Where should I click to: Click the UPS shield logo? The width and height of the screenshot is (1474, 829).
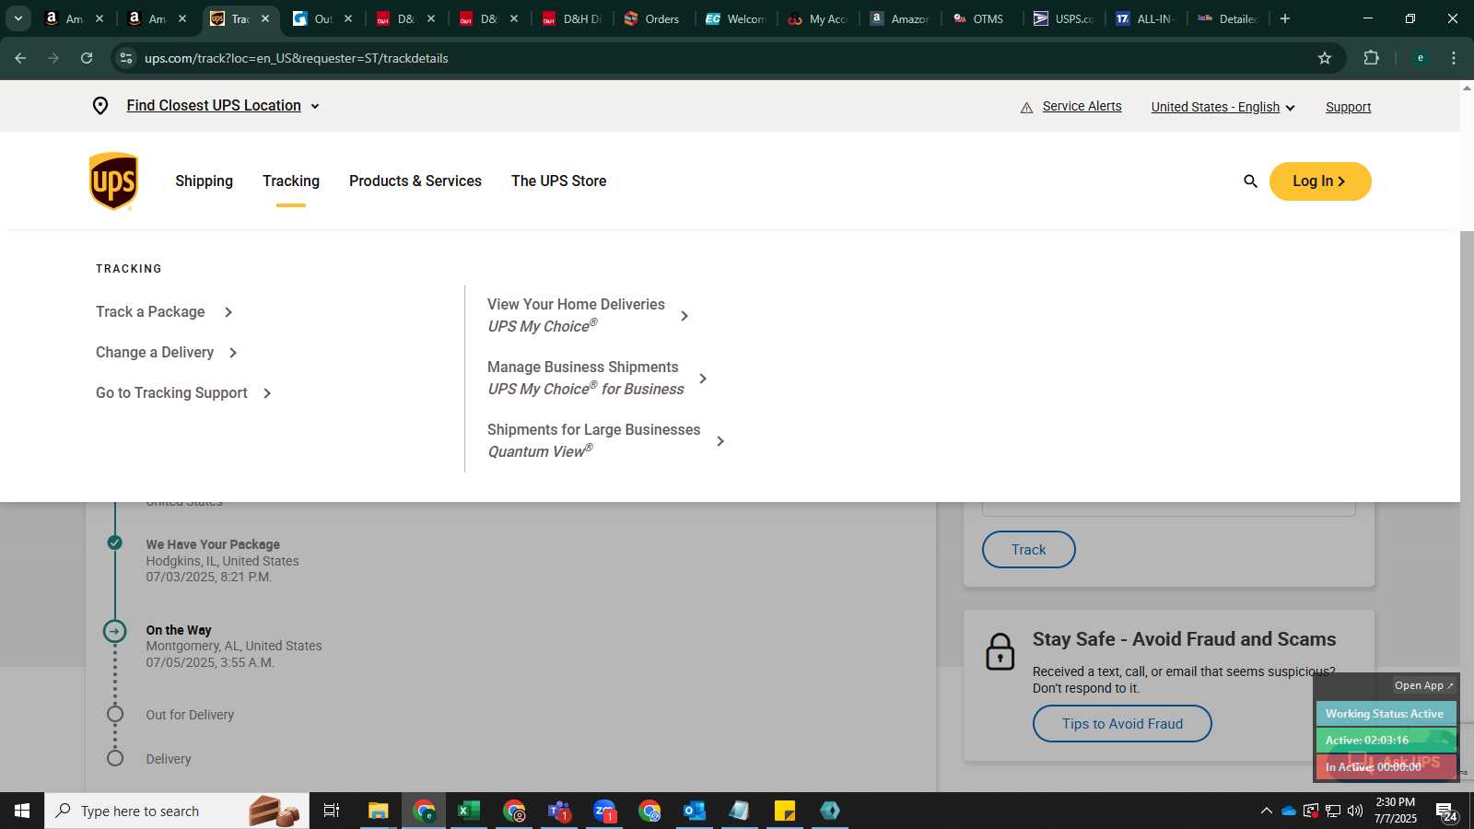point(113,181)
